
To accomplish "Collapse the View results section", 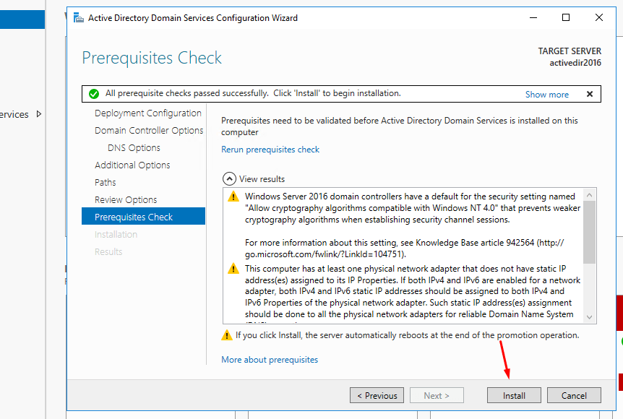I will (x=229, y=179).
